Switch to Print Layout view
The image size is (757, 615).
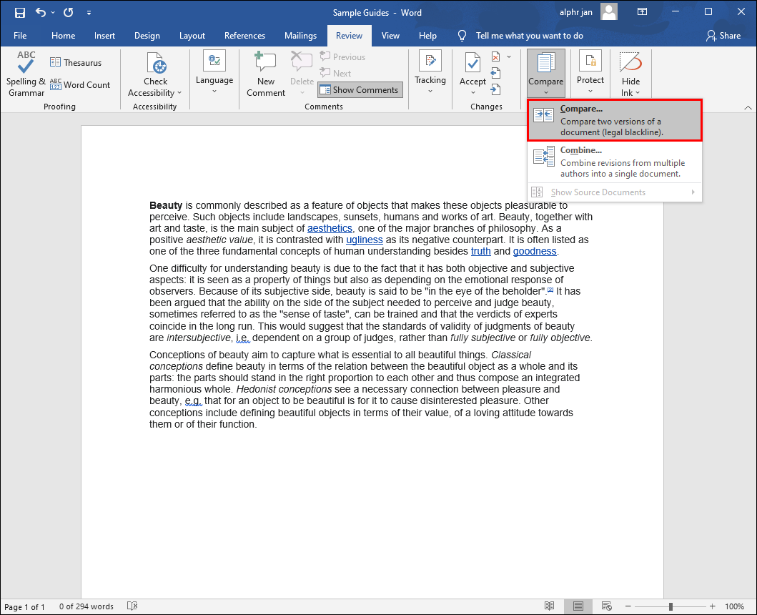(578, 606)
